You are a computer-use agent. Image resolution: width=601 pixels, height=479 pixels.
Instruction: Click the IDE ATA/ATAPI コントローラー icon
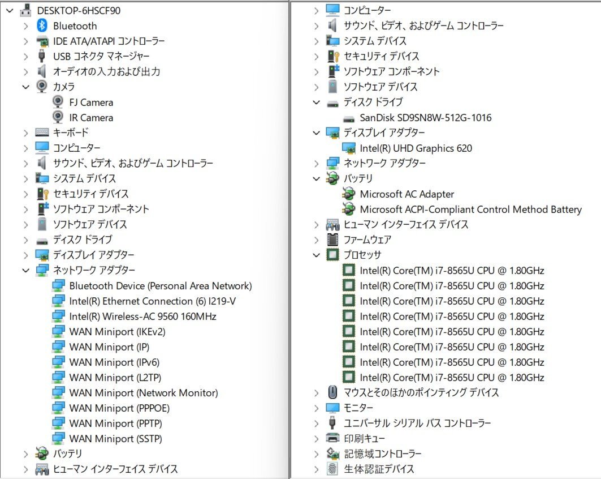(x=42, y=41)
